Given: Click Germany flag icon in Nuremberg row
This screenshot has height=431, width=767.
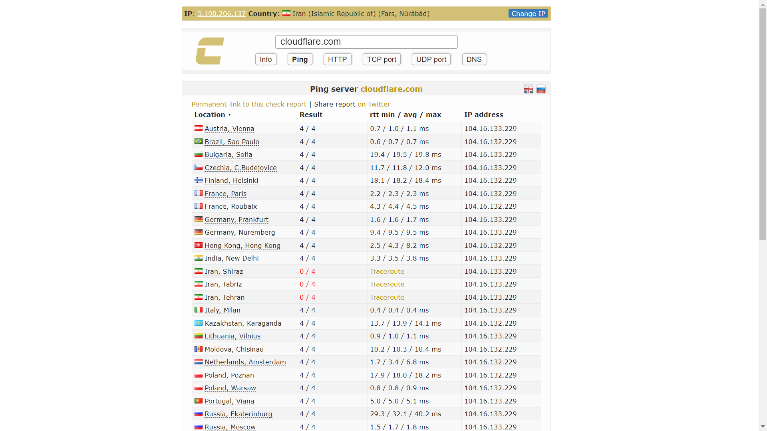Looking at the screenshot, I should (x=199, y=232).
